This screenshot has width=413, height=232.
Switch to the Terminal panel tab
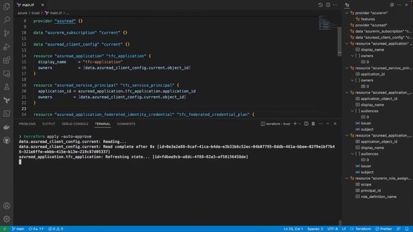[x=103, y=124]
